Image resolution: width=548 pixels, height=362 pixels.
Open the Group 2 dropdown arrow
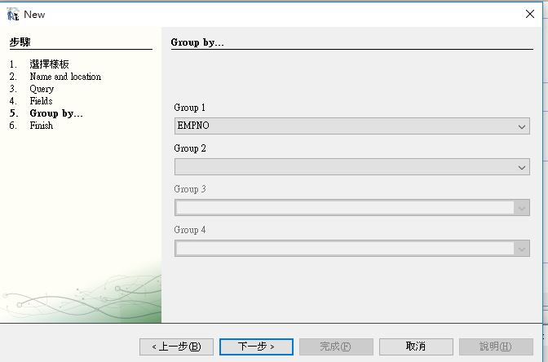click(x=522, y=167)
